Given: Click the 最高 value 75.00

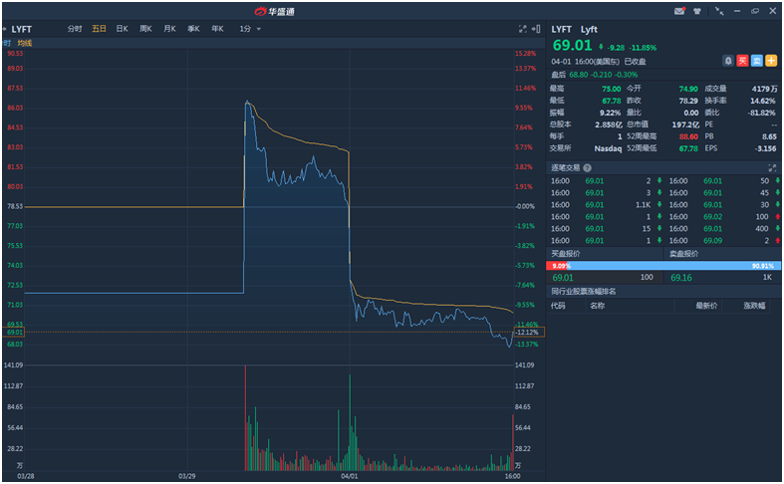Looking at the screenshot, I should point(611,89).
